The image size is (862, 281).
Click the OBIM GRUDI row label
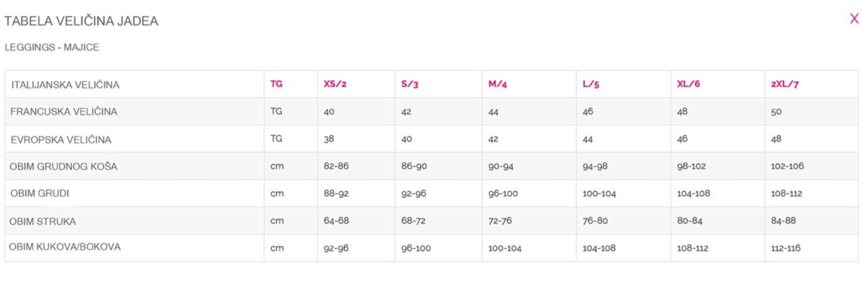pyautogui.click(x=40, y=194)
